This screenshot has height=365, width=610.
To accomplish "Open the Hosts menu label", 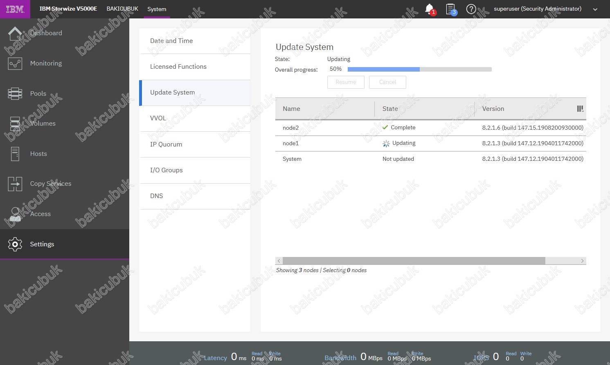I will click(38, 154).
